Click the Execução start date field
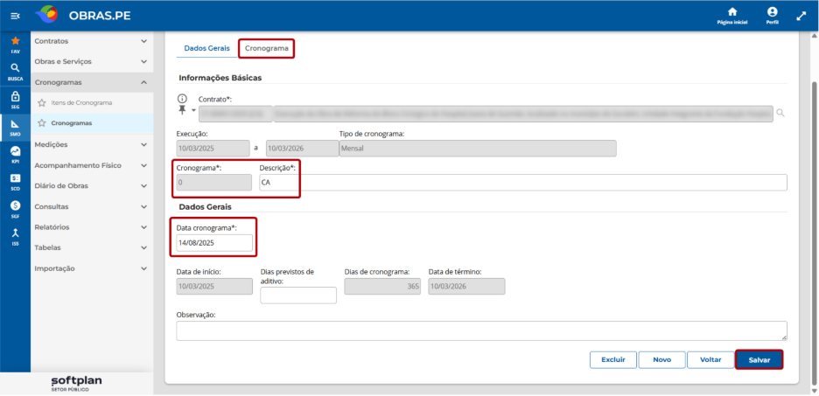This screenshot has width=819, height=396. click(213, 149)
